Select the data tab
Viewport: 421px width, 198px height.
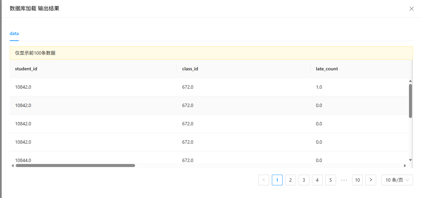click(x=14, y=34)
